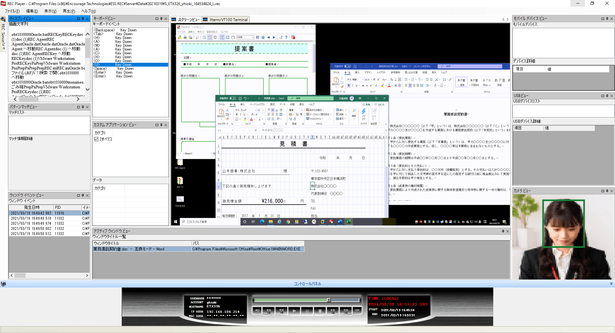Screen dimensions: 615x333
Task: Toggle the [すべて] checkbox in カスタムアプリケーションビュー
Action: click(x=97, y=139)
